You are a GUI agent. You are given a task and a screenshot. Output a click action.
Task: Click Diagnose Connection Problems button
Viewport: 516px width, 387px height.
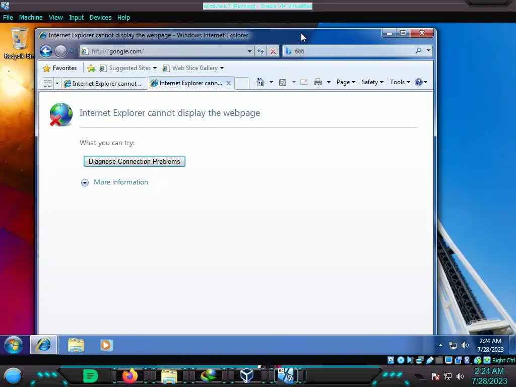click(x=134, y=161)
